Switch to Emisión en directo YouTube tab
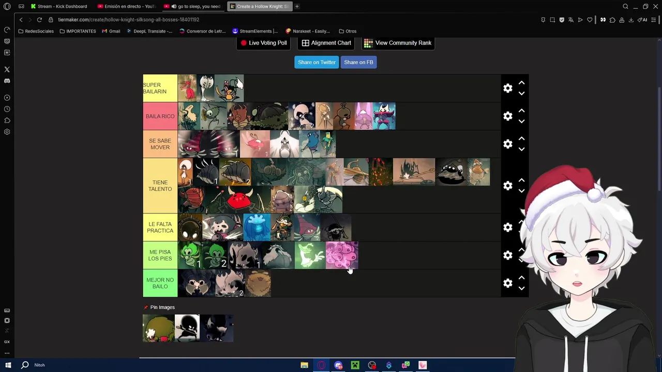The image size is (662, 372). [126, 6]
